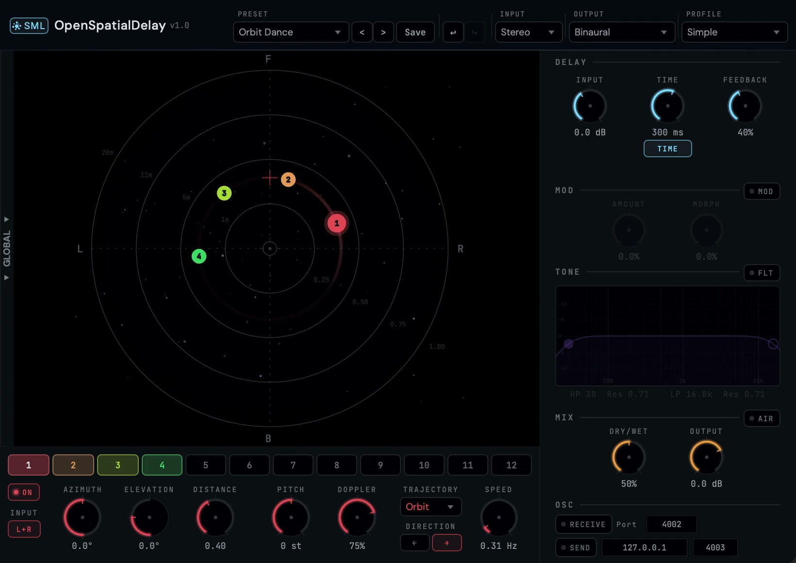Click the MORPH knob

click(x=707, y=230)
